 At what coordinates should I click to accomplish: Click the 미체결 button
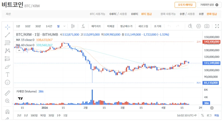click(111, 26)
